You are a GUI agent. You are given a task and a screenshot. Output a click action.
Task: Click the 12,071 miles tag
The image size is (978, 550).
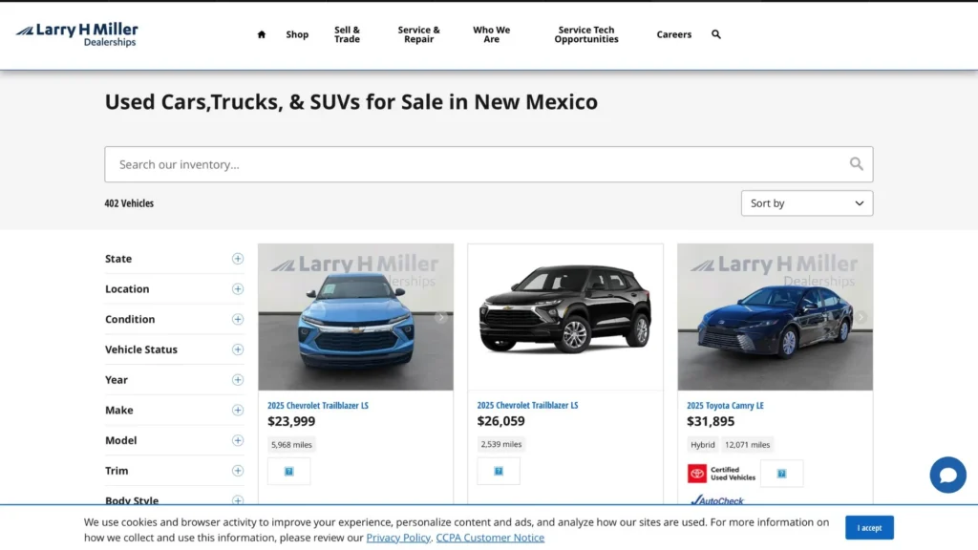point(747,445)
